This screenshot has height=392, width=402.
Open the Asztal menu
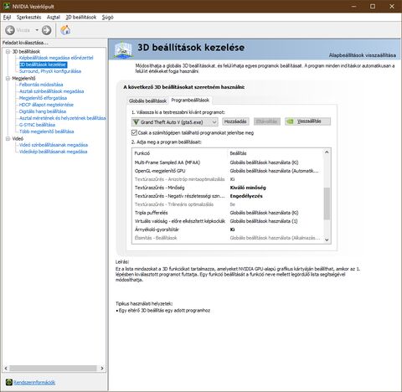53,18
